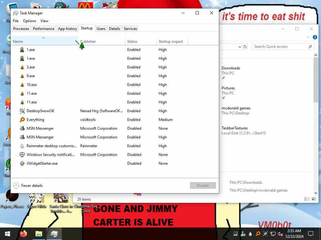
Task: Open the network tray icon
Action: click(273, 234)
